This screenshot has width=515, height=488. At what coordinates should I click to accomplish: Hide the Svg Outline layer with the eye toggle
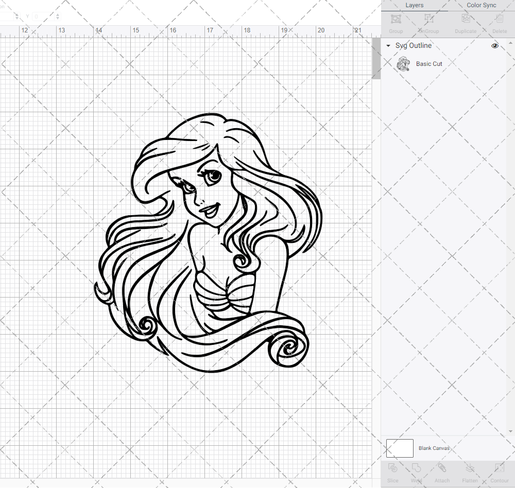click(x=495, y=46)
